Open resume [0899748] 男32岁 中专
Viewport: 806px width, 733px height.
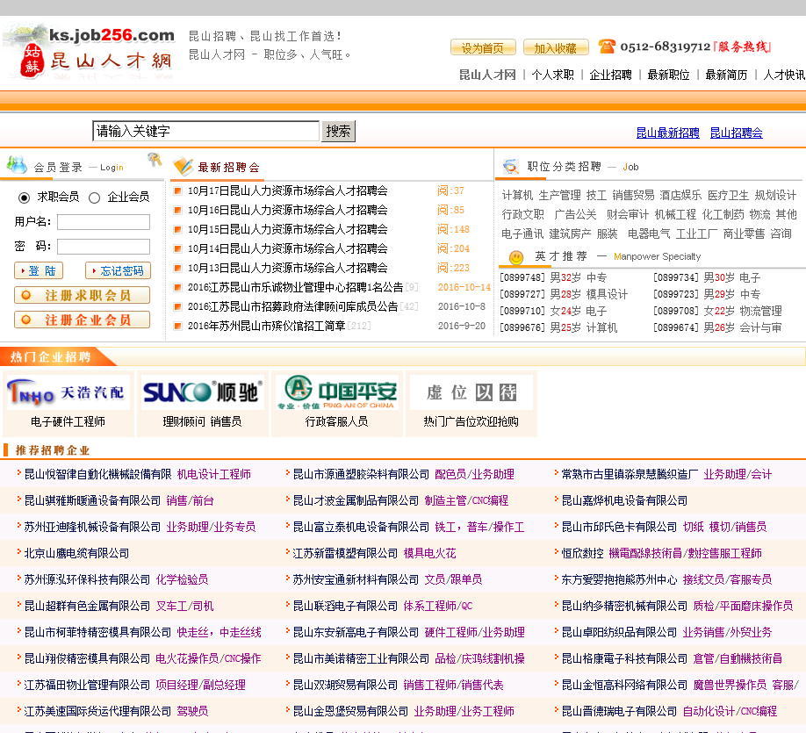click(x=553, y=278)
